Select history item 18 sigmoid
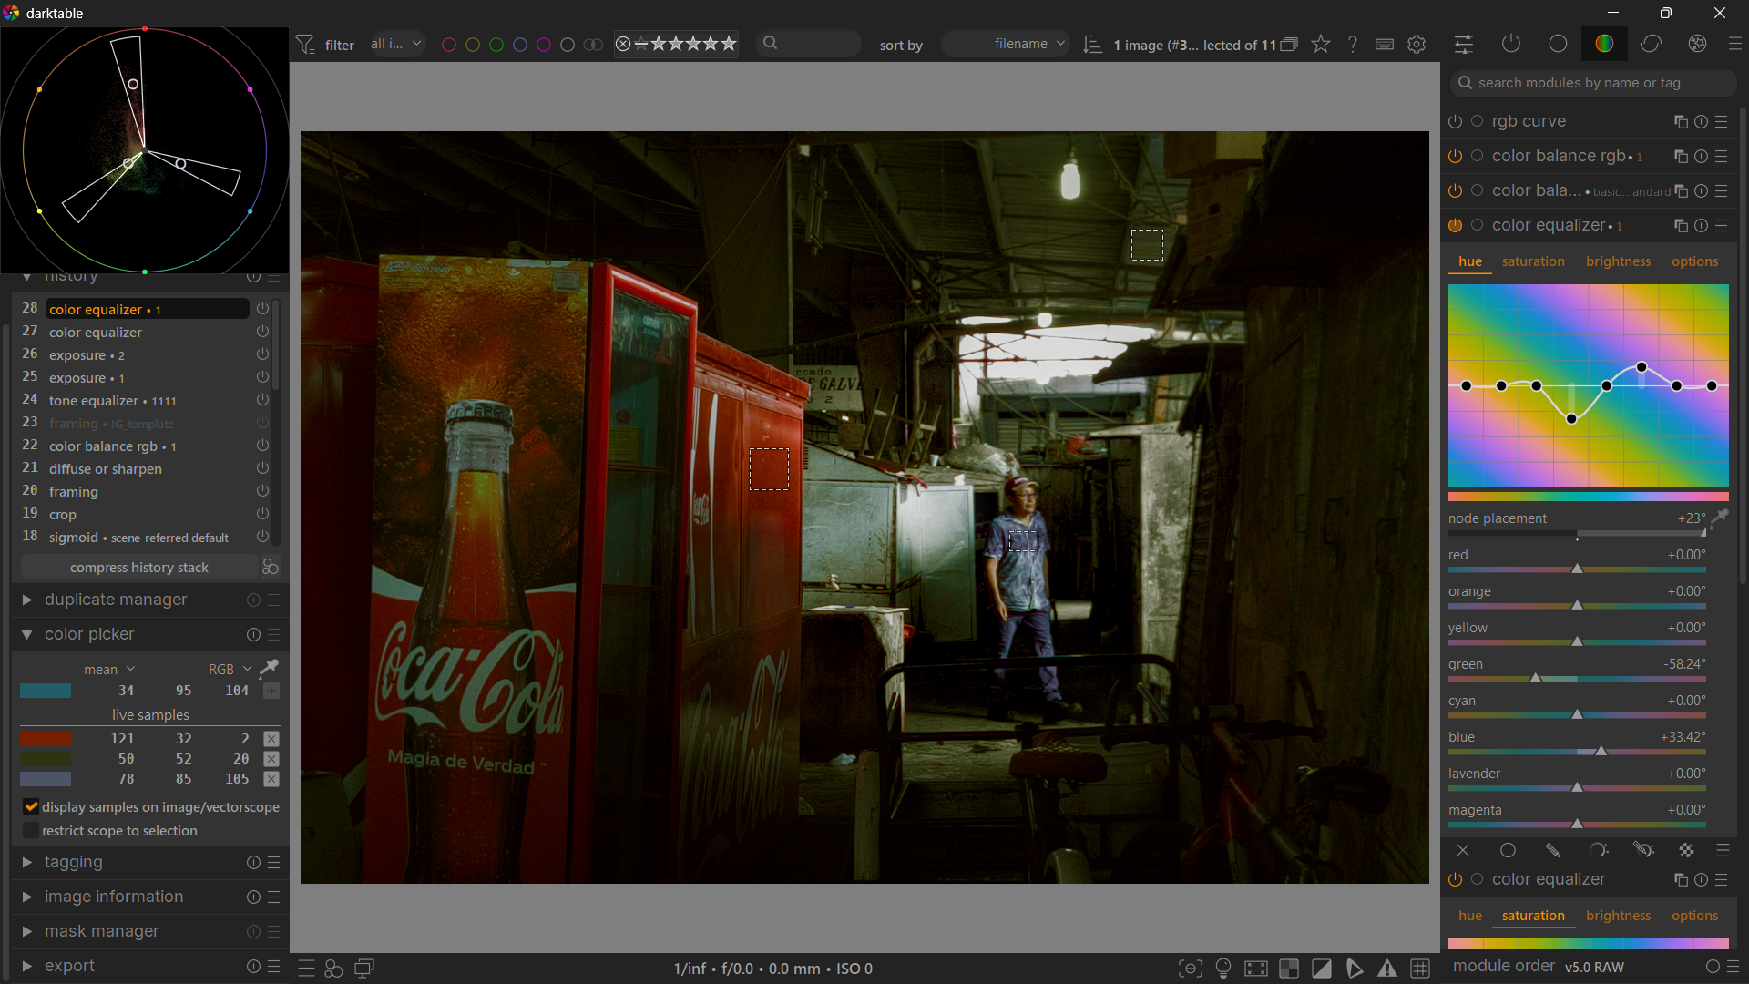 pyautogui.click(x=147, y=537)
